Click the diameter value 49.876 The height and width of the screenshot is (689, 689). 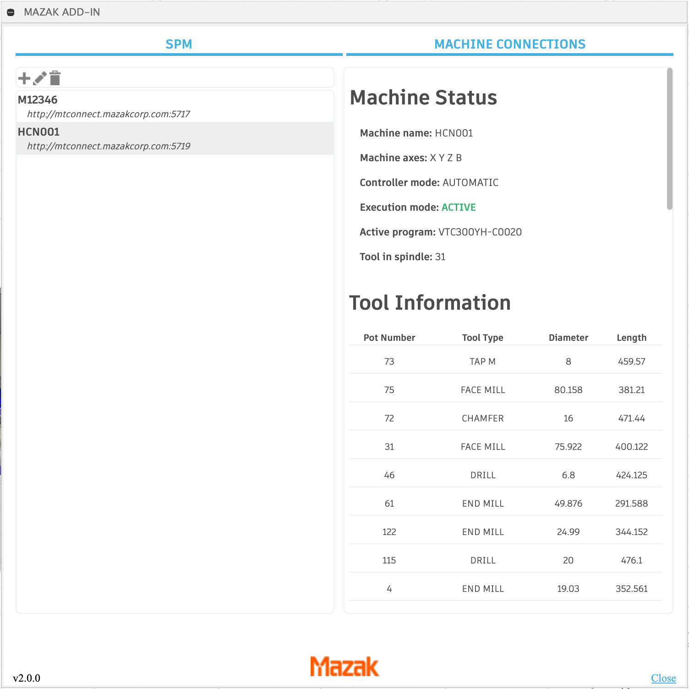569,503
